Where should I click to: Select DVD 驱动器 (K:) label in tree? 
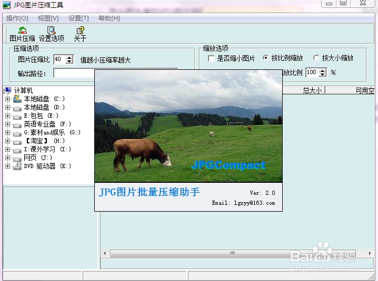click(x=47, y=166)
